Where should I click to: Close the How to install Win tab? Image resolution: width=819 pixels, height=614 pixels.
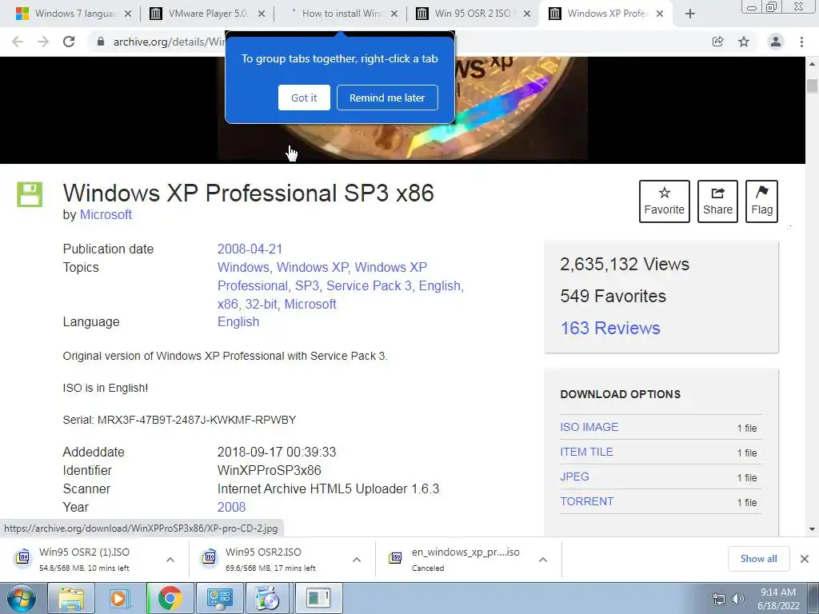click(x=394, y=14)
